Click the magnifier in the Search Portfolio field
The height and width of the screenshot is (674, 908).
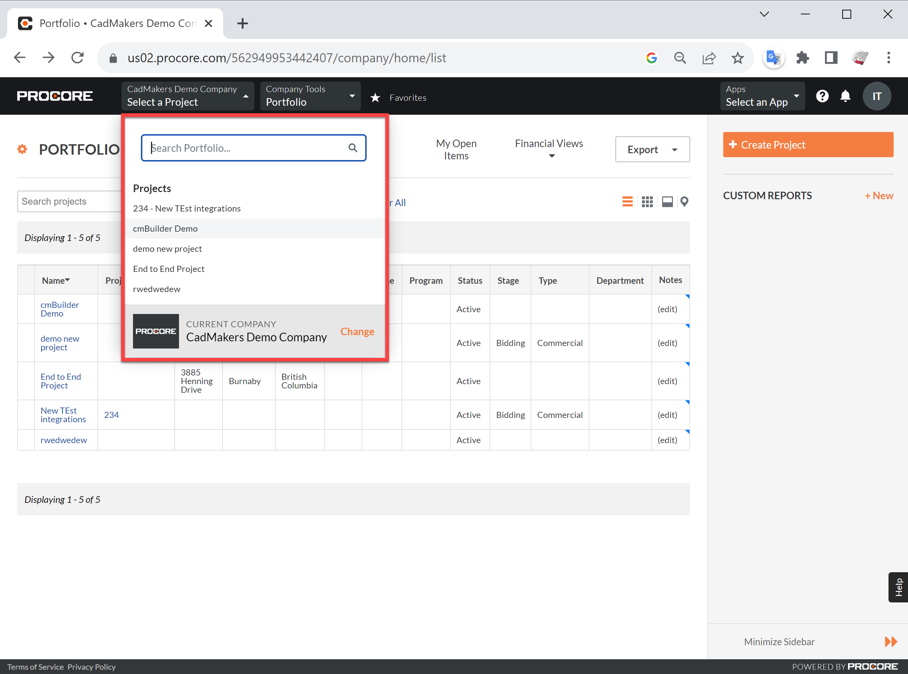tap(352, 148)
